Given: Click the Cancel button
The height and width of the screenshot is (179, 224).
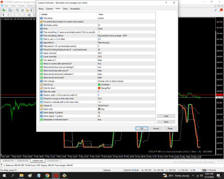Looking at the screenshot, I should (156, 129).
